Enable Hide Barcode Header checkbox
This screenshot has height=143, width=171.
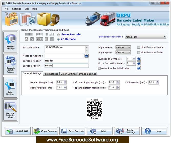[138, 47]
